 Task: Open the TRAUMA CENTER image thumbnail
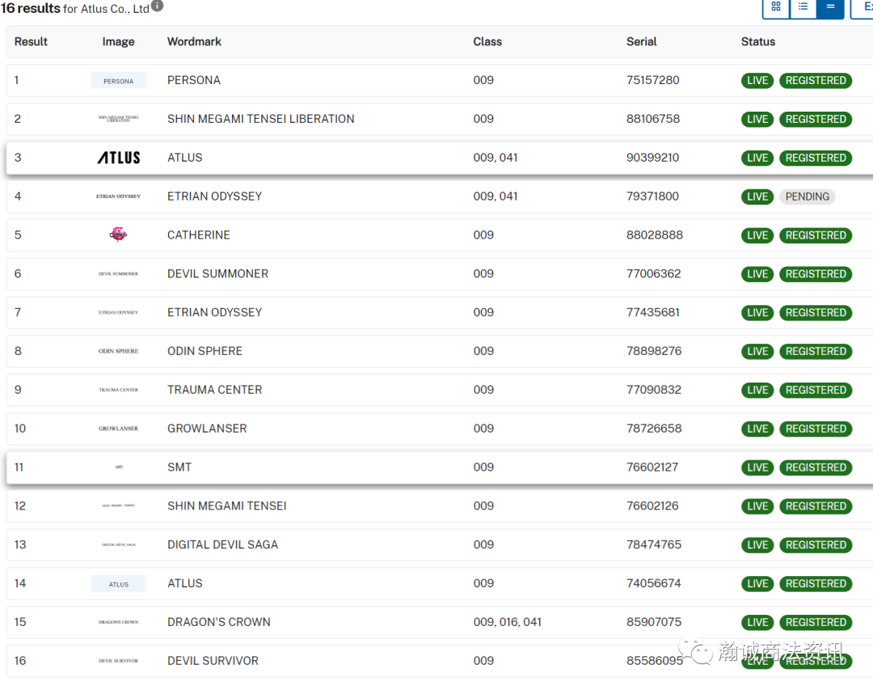119,390
